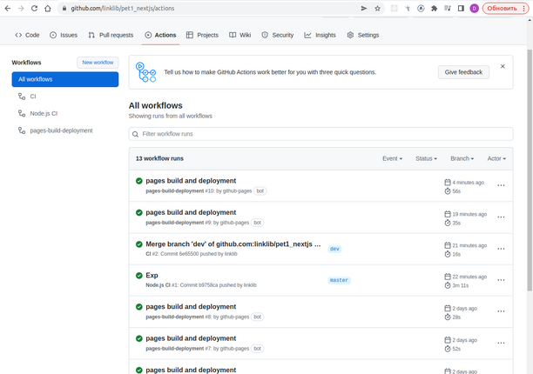The height and width of the screenshot is (374, 533).
Task: Select All workflows in sidebar
Action: click(x=65, y=79)
